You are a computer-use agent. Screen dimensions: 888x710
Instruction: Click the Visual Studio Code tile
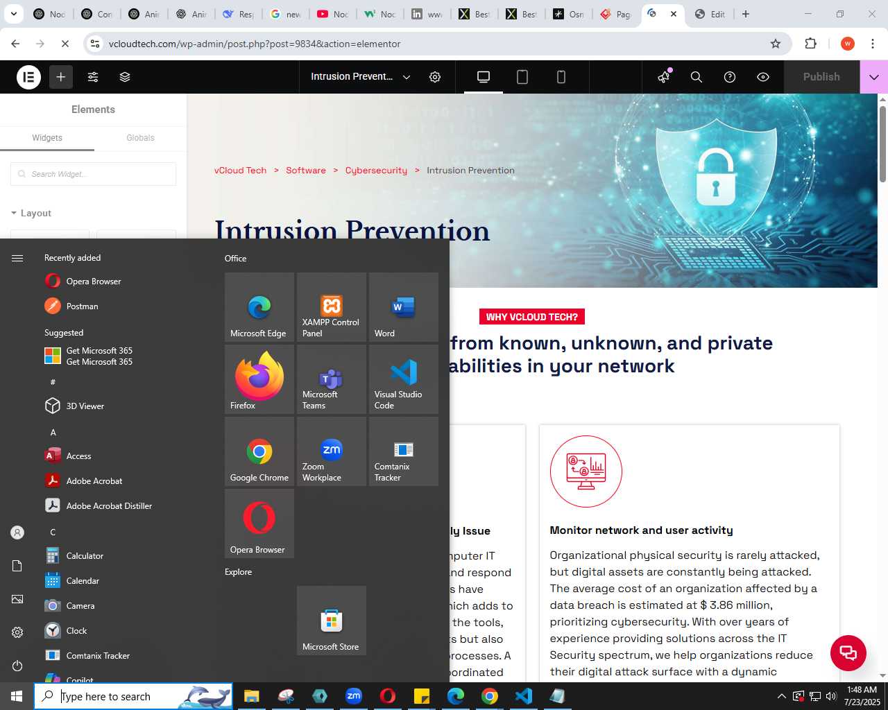tap(404, 379)
